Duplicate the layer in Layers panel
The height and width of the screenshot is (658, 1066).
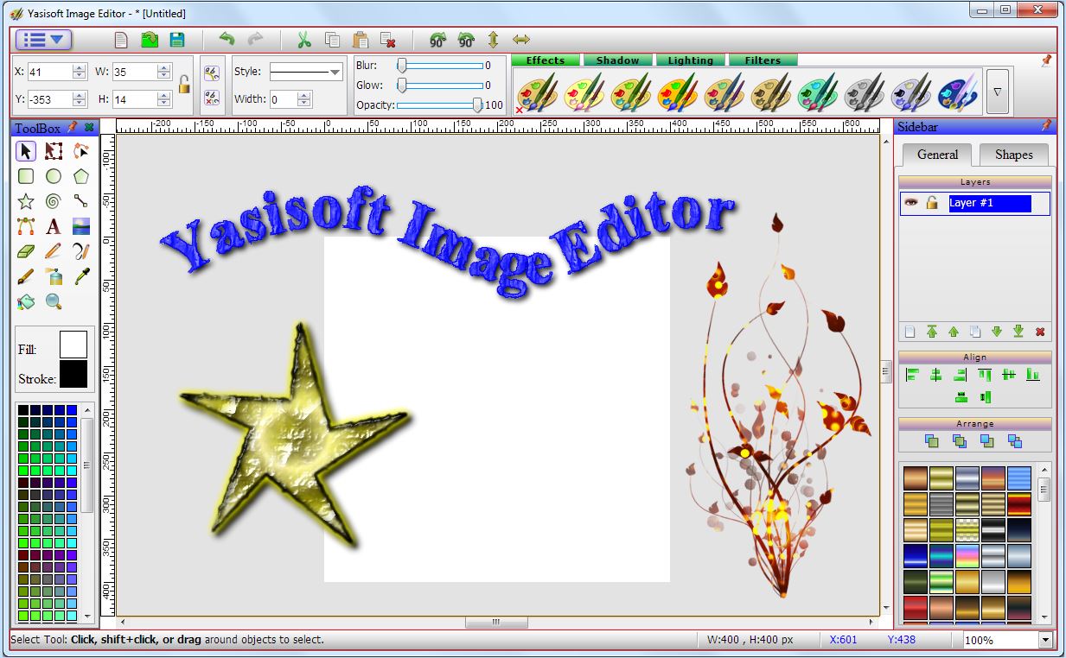click(975, 332)
